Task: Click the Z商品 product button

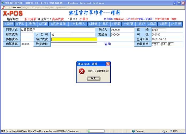Action: 152,24
